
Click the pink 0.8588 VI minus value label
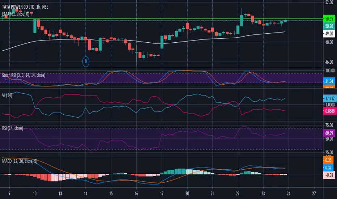click(x=330, y=111)
